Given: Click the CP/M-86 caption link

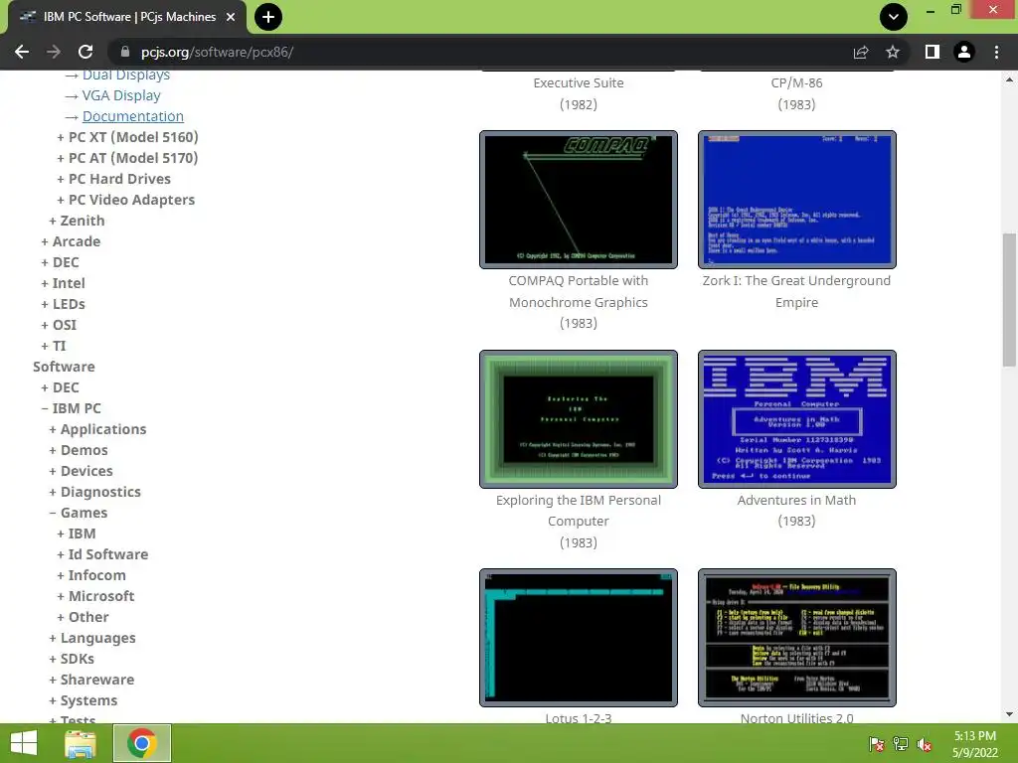Looking at the screenshot, I should pyautogui.click(x=796, y=83).
